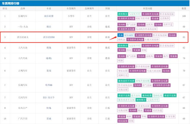Viewport: 190px width, 124px height.
Task: Click the 烧机油 issue tag
Action: coord(122,39)
